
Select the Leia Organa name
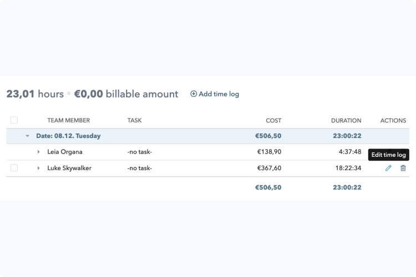point(65,152)
